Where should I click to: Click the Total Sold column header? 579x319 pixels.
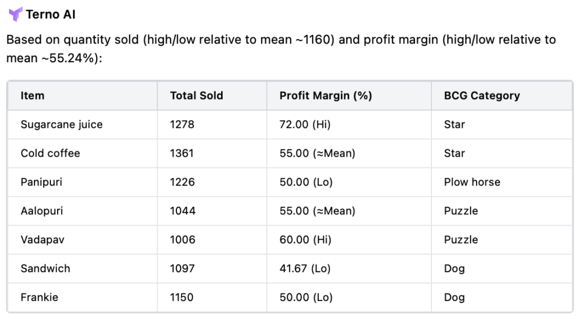click(x=196, y=96)
